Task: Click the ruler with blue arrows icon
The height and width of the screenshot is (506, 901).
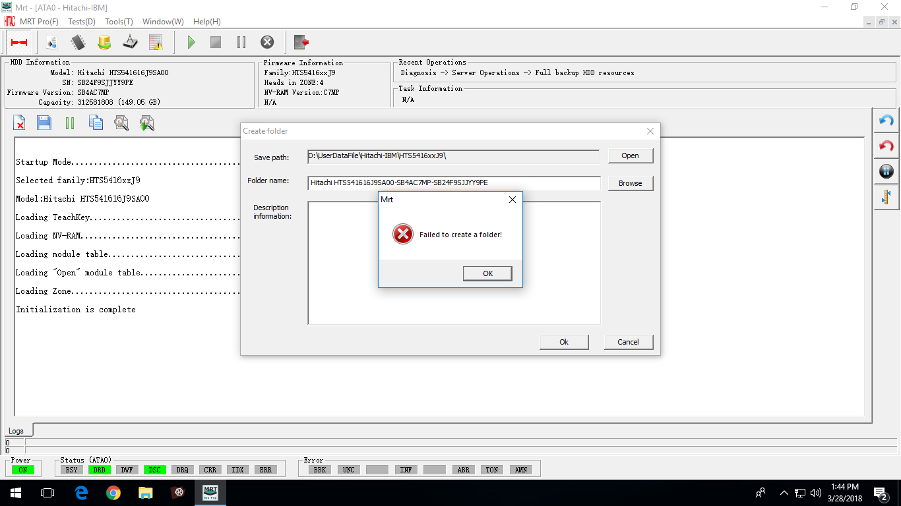Action: [886, 196]
